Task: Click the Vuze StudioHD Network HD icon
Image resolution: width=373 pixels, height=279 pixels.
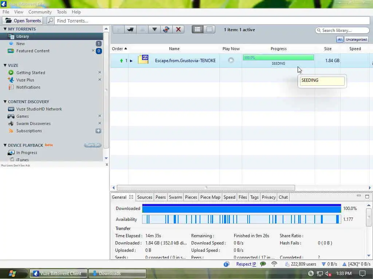Action: tap(11, 109)
